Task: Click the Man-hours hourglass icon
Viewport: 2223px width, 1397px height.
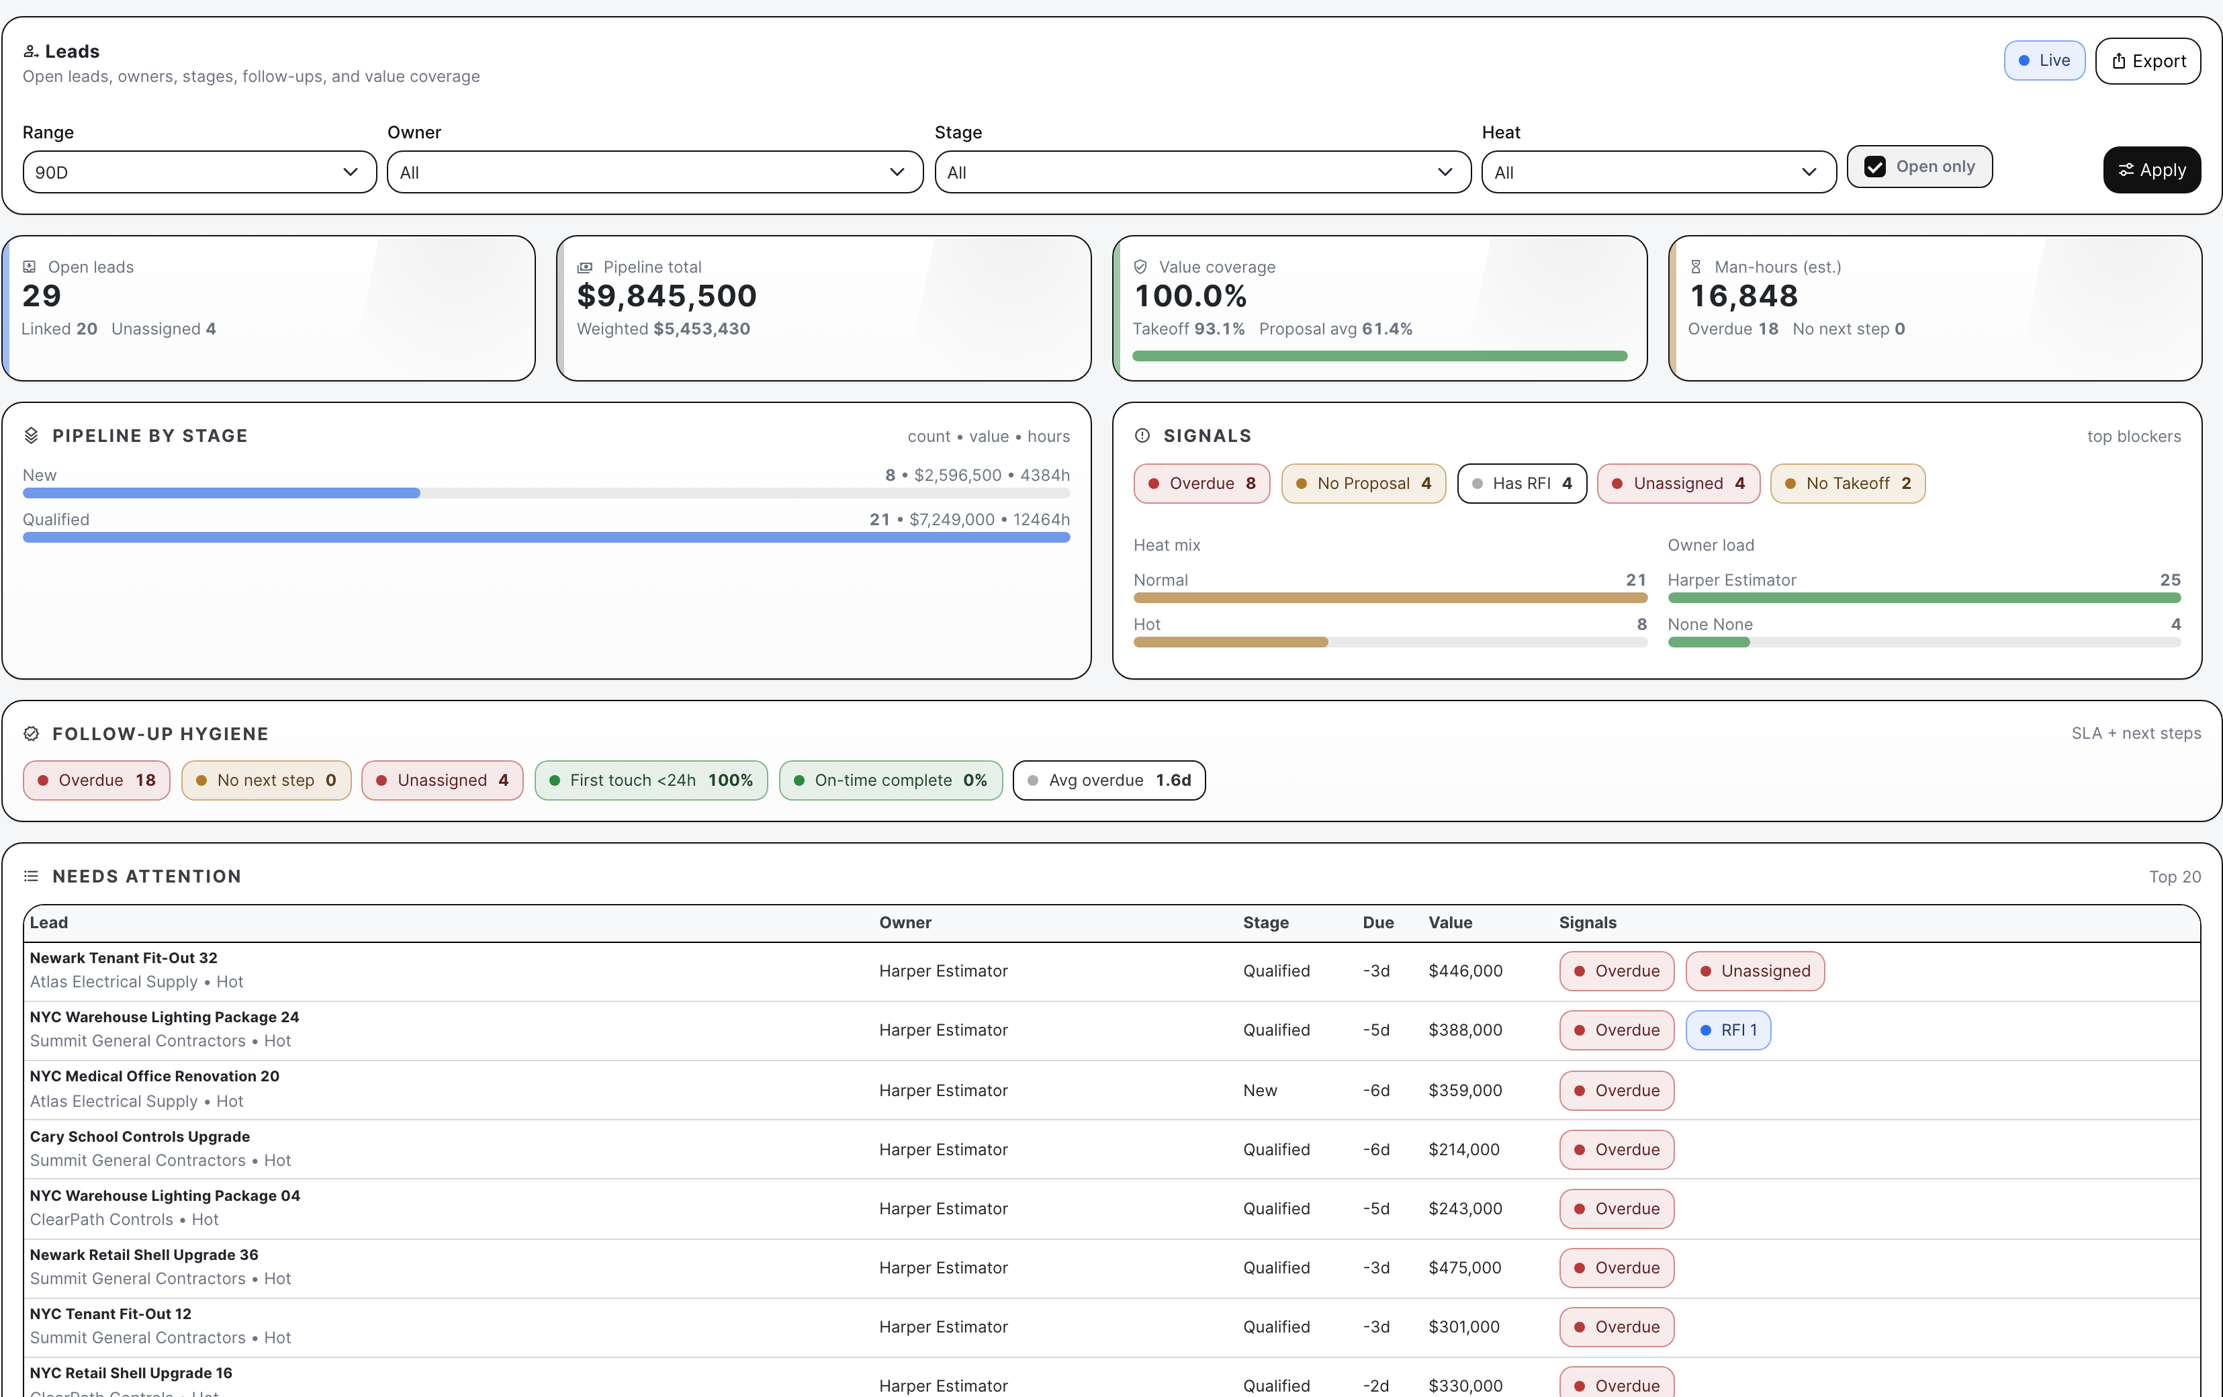Action: [1696, 267]
